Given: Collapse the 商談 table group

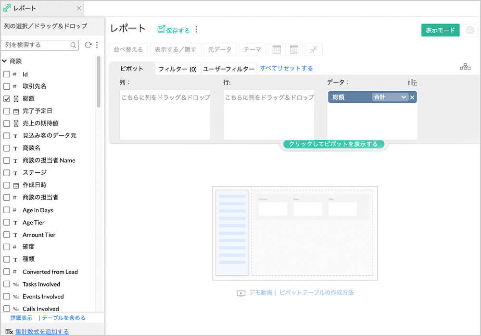Looking at the screenshot, I should 4,61.
